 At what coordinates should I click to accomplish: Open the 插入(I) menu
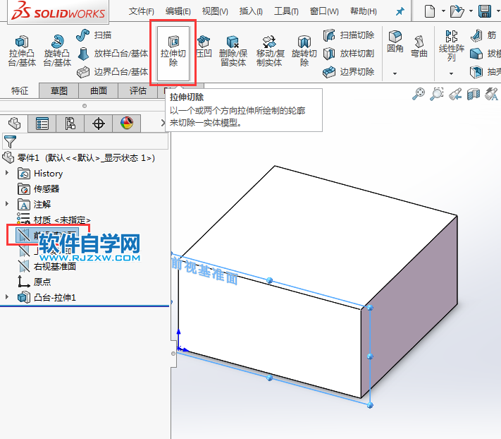251,11
